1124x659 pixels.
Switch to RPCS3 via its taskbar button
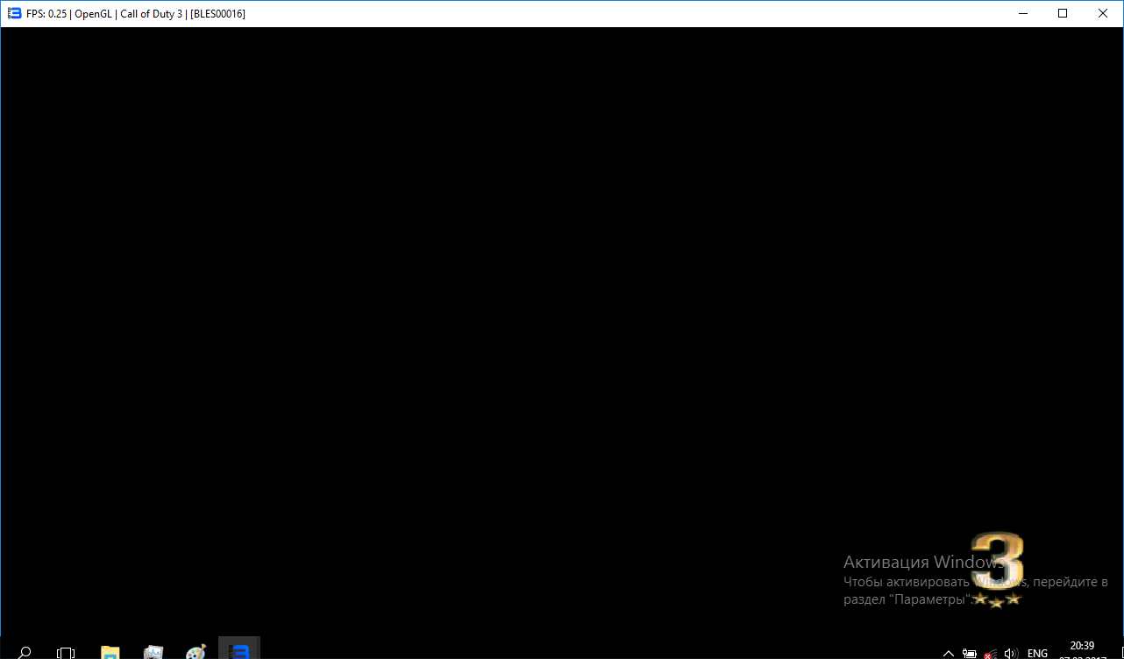point(239,650)
